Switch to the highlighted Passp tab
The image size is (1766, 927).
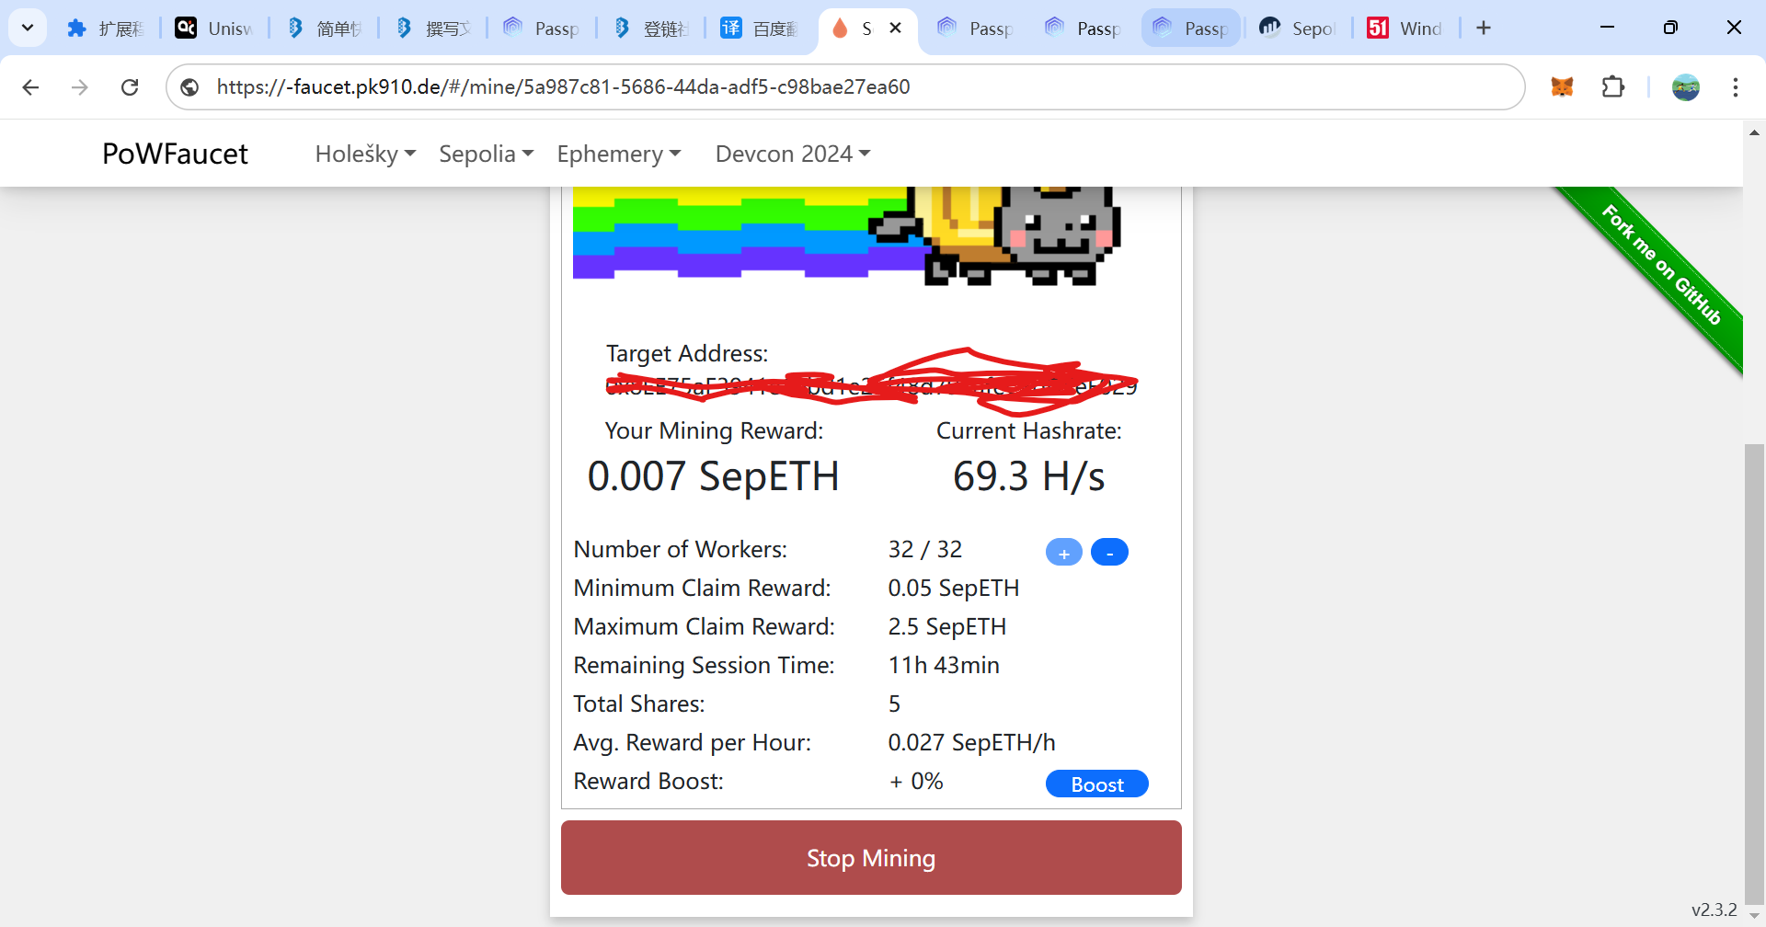click(x=1191, y=29)
